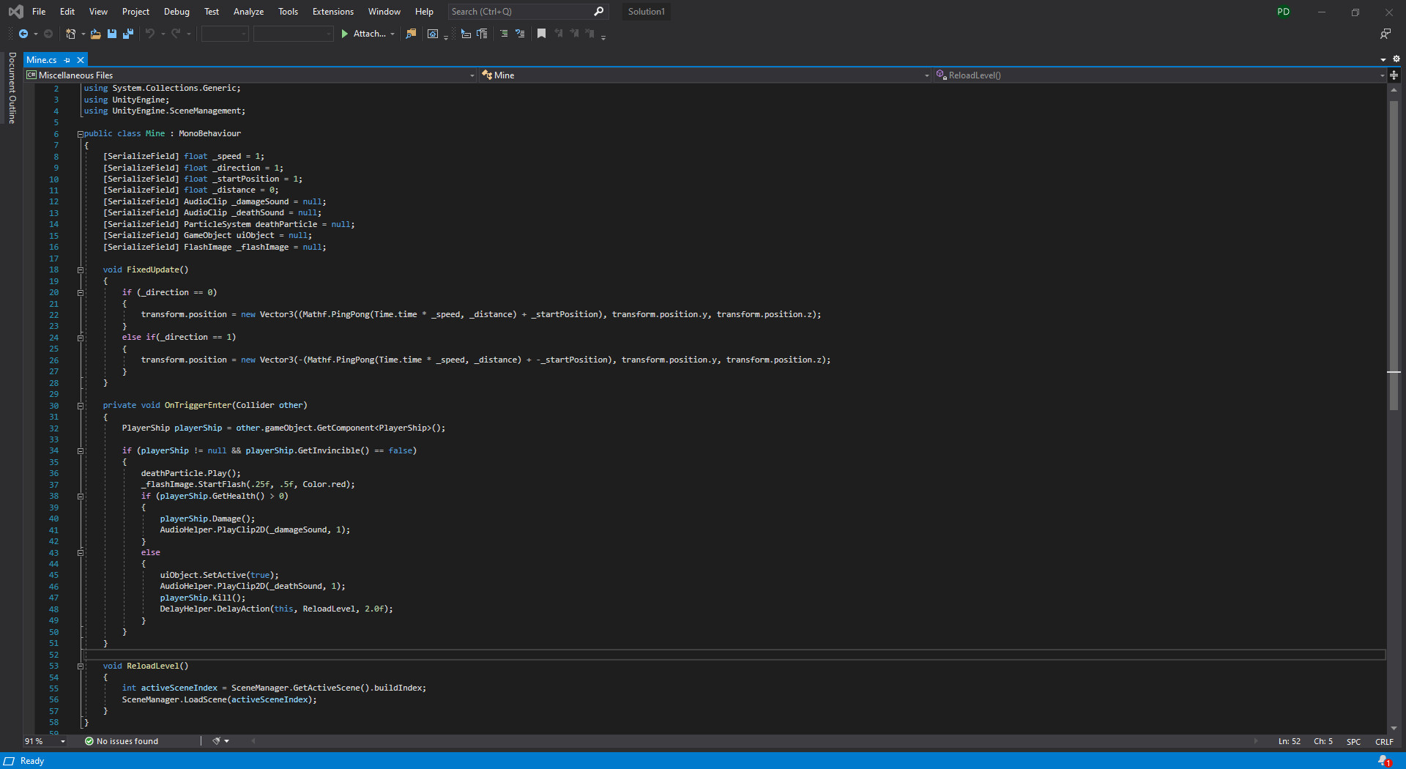This screenshot has width=1406, height=769.
Task: Collapse the else block at line 43
Action: pos(81,553)
